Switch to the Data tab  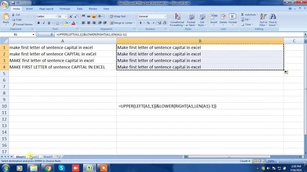click(x=80, y=9)
